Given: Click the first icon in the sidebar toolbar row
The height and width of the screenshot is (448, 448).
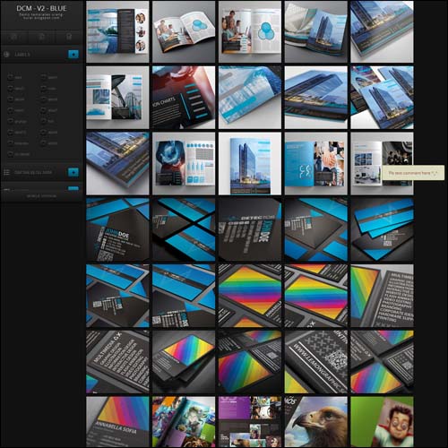Looking at the screenshot, I should (x=13, y=37).
